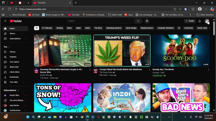Go to Home in sidebar

tap(15, 29)
